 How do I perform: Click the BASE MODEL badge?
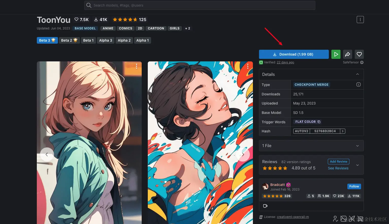tap(85, 28)
